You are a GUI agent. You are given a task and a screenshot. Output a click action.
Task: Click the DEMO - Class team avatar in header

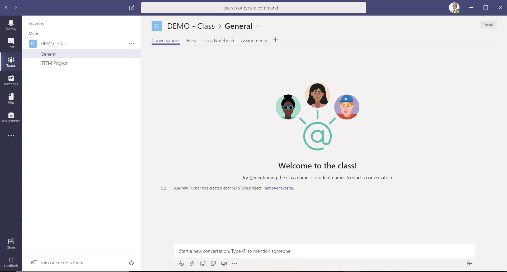click(157, 26)
